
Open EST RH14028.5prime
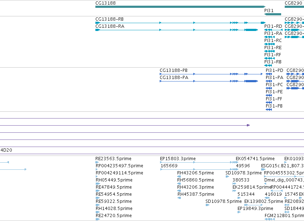tap(114, 209)
